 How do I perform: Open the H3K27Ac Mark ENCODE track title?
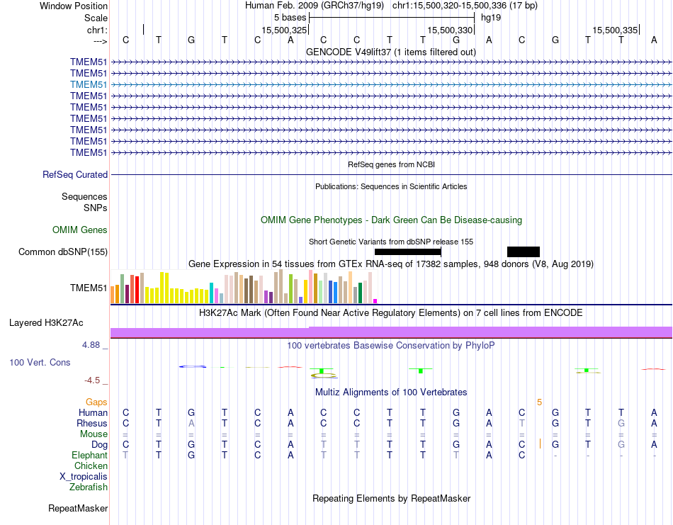(391, 312)
